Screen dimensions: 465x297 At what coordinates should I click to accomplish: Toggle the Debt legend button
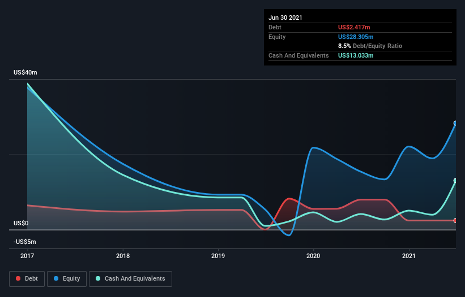point(27,279)
